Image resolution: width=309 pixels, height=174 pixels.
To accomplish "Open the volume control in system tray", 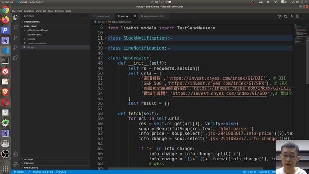I will pos(297,2).
